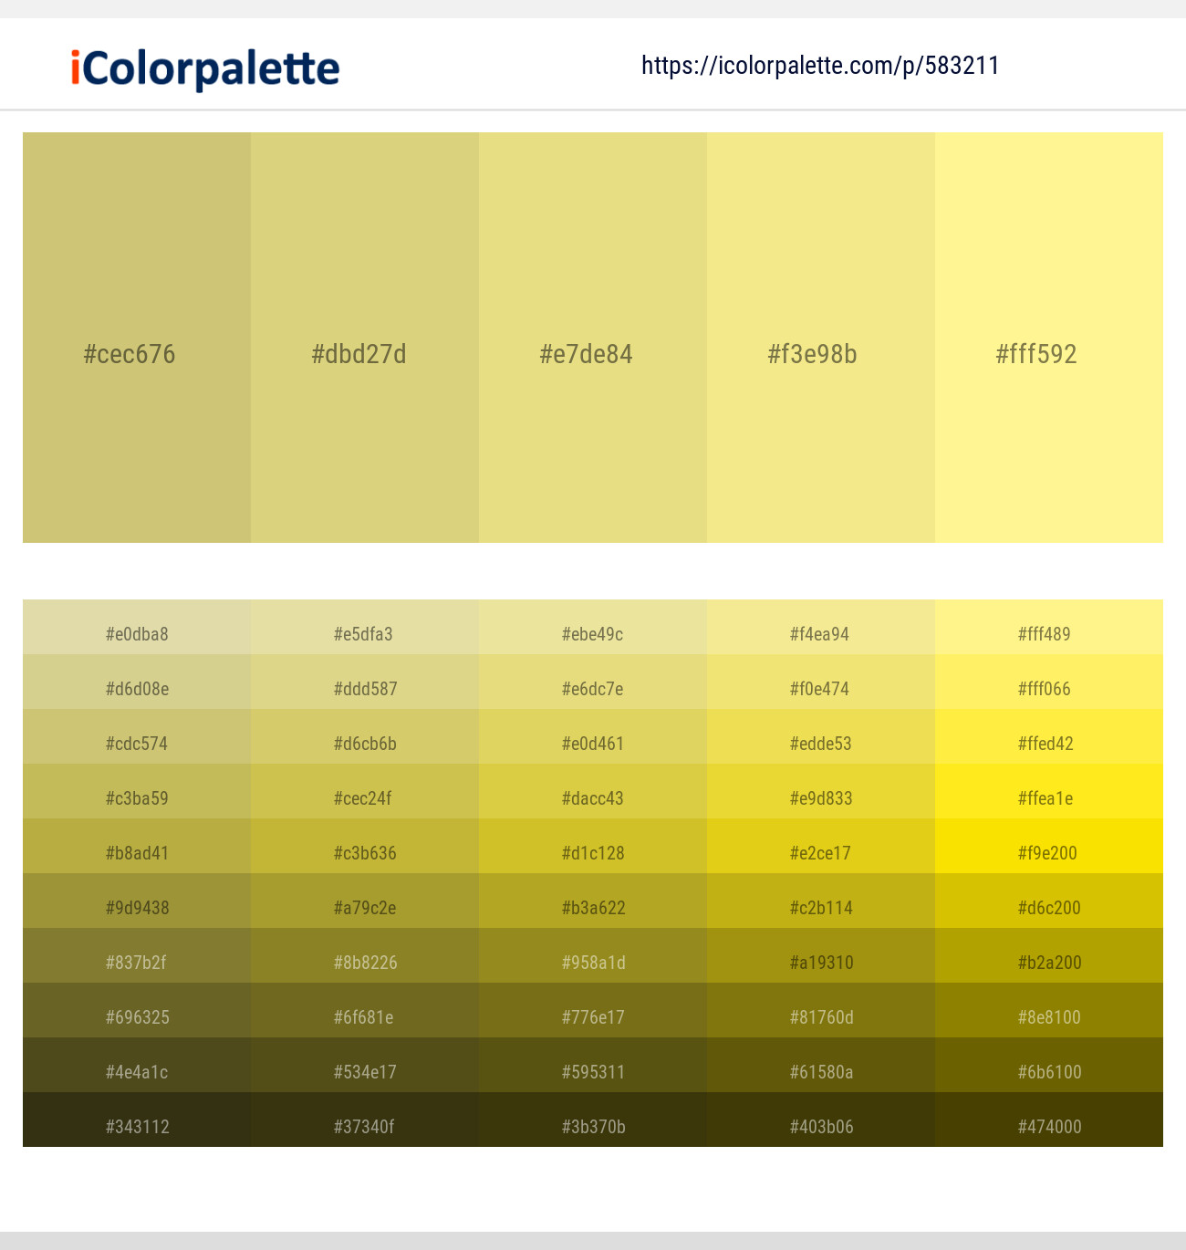Click the #6f681e shade cell

(x=365, y=1016)
